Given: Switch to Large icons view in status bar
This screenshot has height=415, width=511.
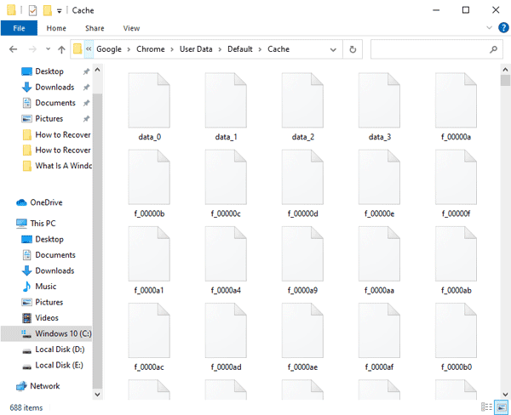Looking at the screenshot, I should point(502,406).
